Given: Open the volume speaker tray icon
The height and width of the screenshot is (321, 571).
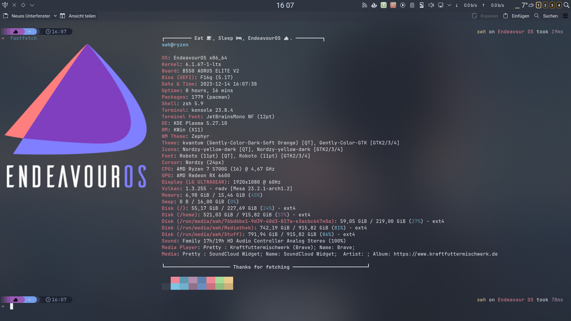Looking at the screenshot, I should (431, 5).
